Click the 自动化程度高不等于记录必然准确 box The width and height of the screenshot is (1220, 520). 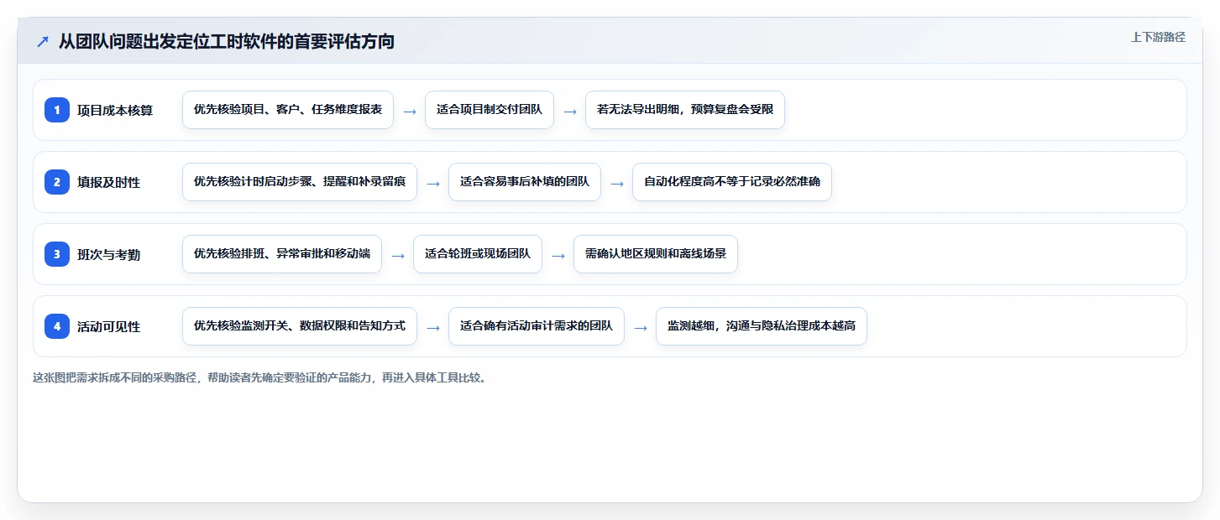click(x=732, y=182)
